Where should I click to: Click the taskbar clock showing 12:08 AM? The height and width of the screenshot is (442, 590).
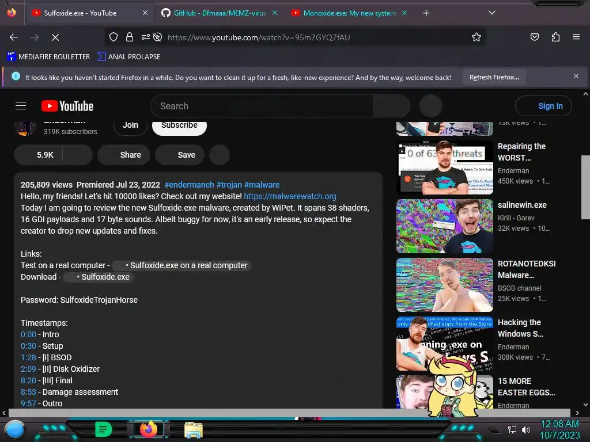(559, 429)
